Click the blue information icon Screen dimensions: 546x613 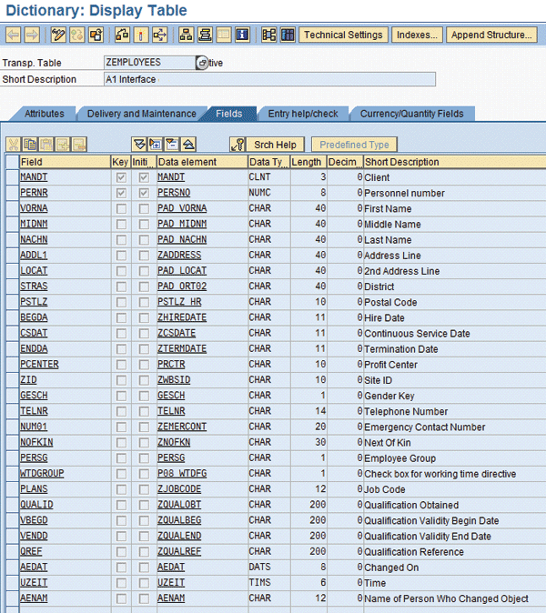point(242,35)
